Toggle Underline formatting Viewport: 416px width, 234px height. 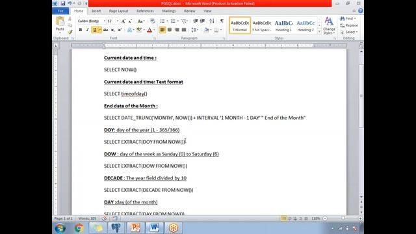click(x=94, y=30)
